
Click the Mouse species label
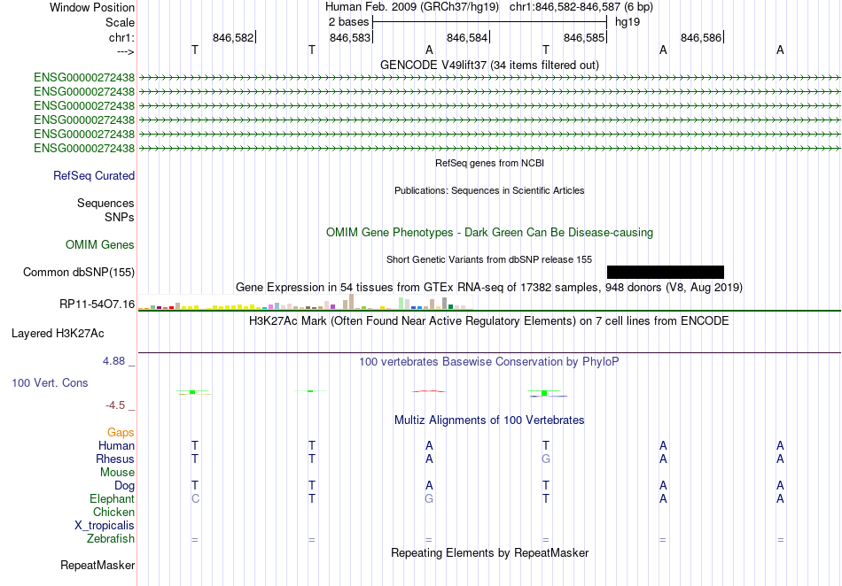[x=117, y=473]
